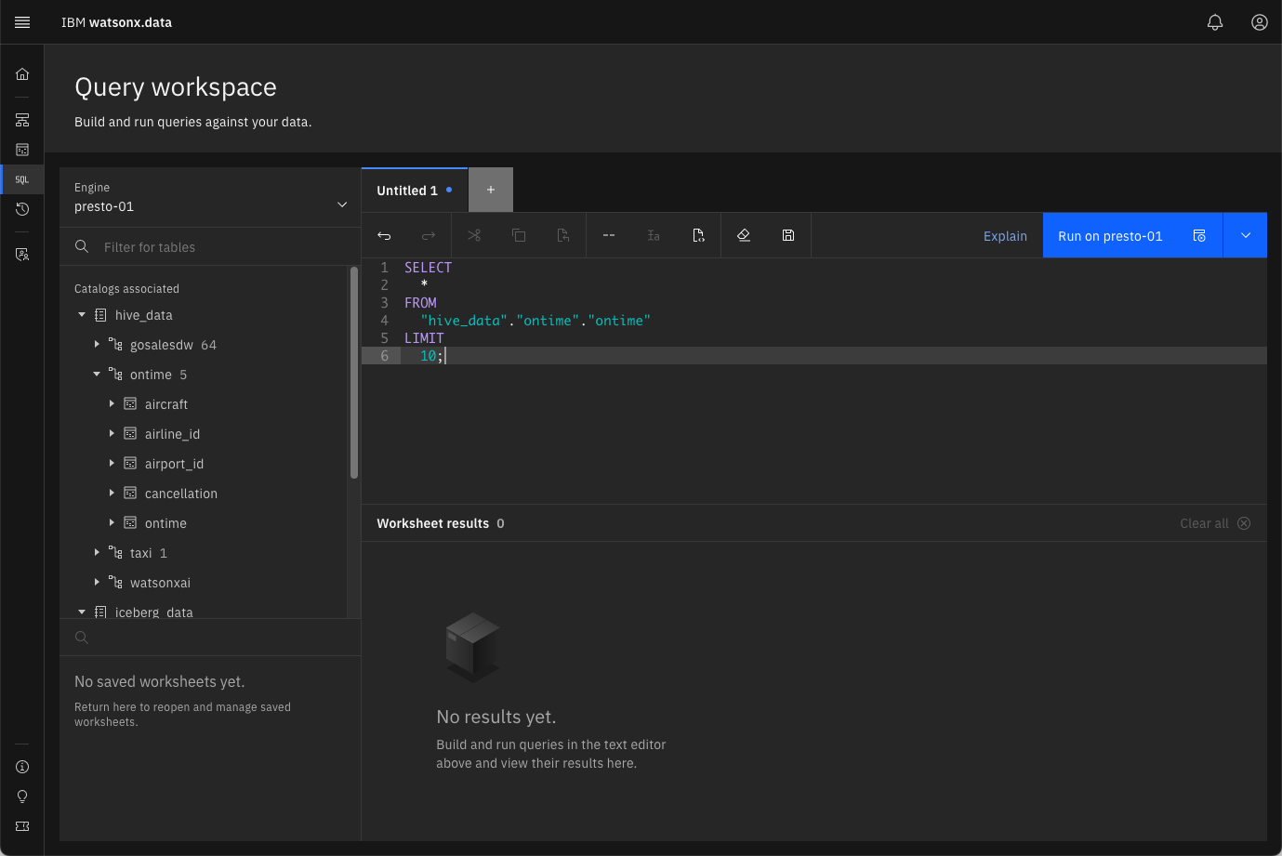1282x856 pixels.
Task: Click the FROM keyword in editor
Action: coord(420,303)
